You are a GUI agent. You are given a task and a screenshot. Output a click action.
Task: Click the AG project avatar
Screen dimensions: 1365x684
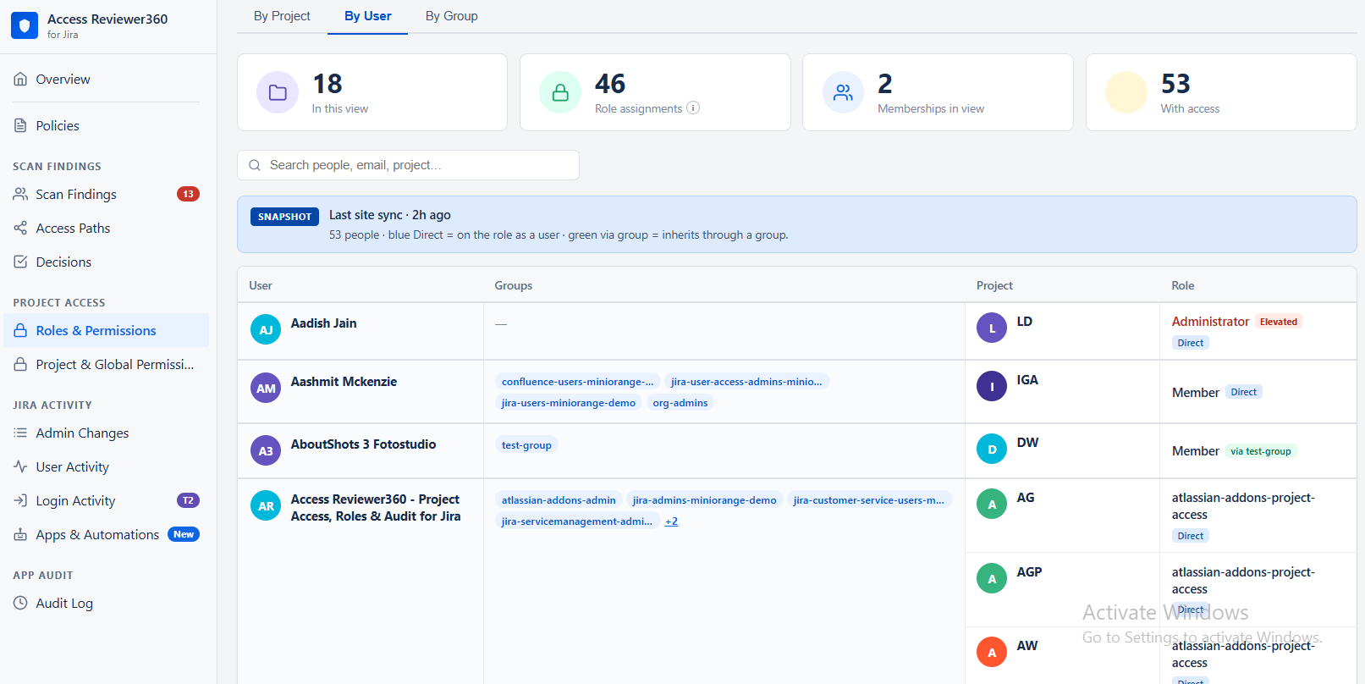click(992, 504)
